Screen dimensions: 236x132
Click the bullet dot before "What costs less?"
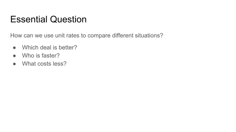coord(14,64)
